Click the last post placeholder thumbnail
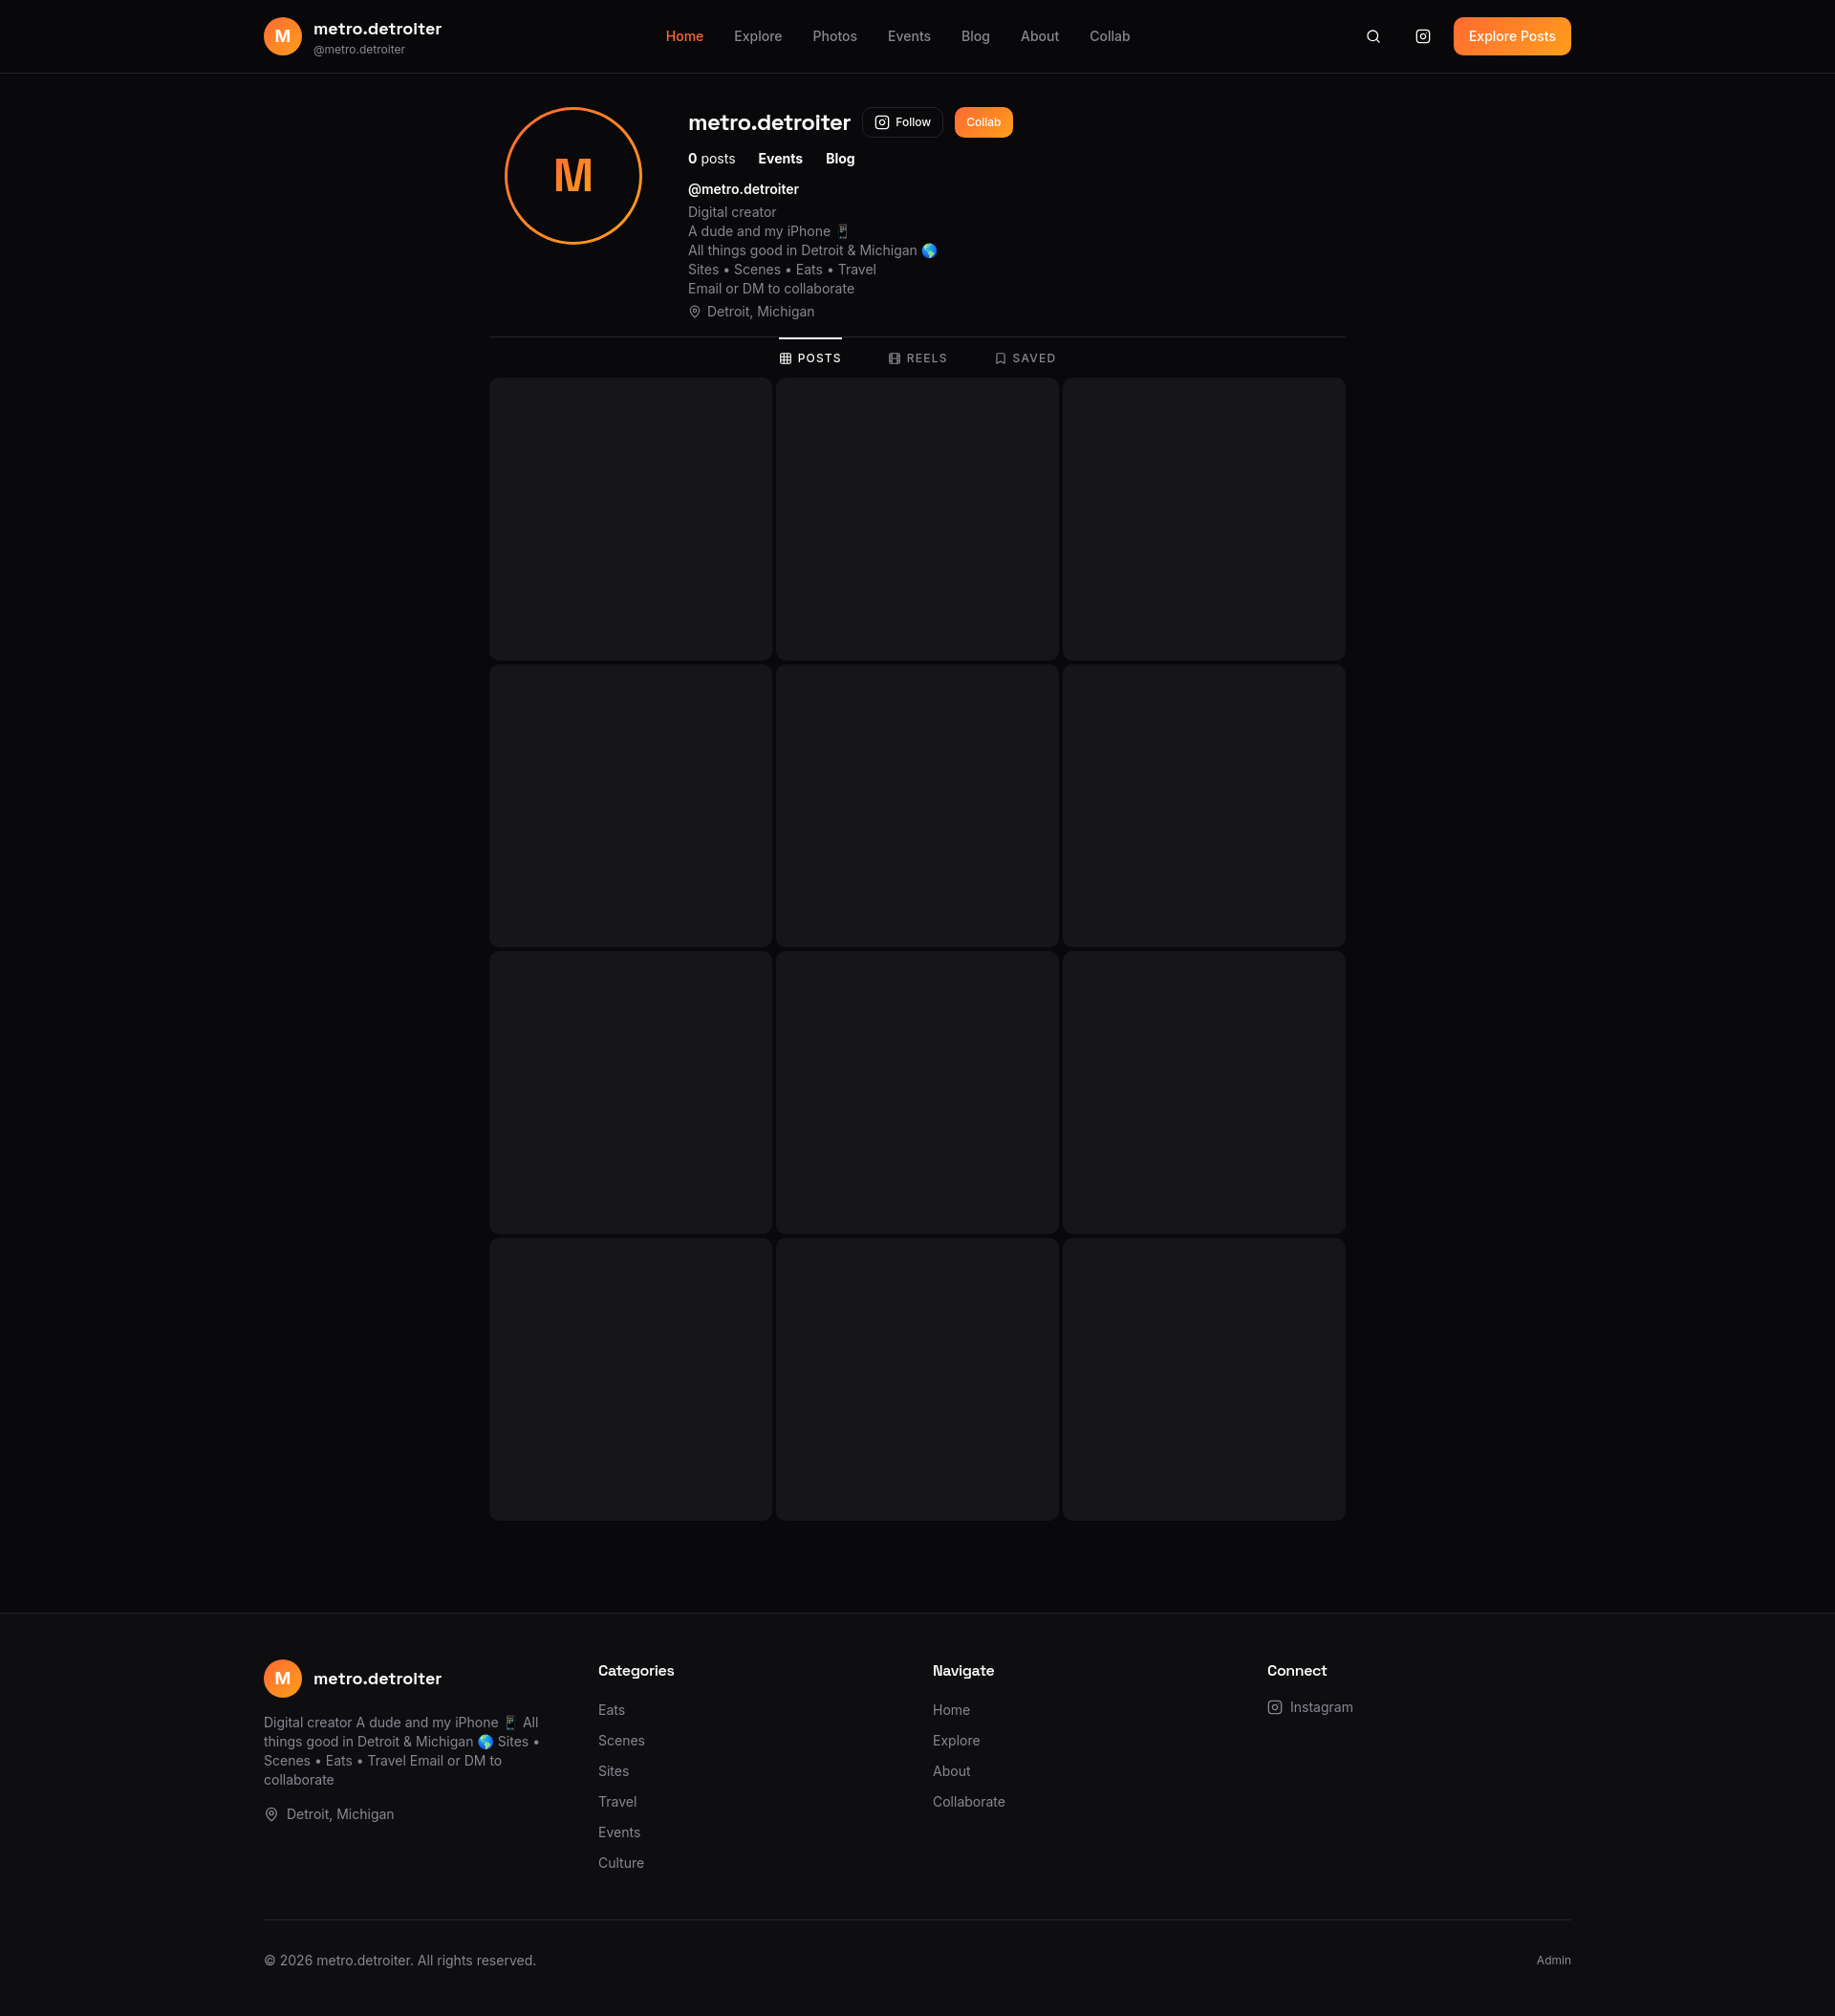 tap(1203, 1379)
